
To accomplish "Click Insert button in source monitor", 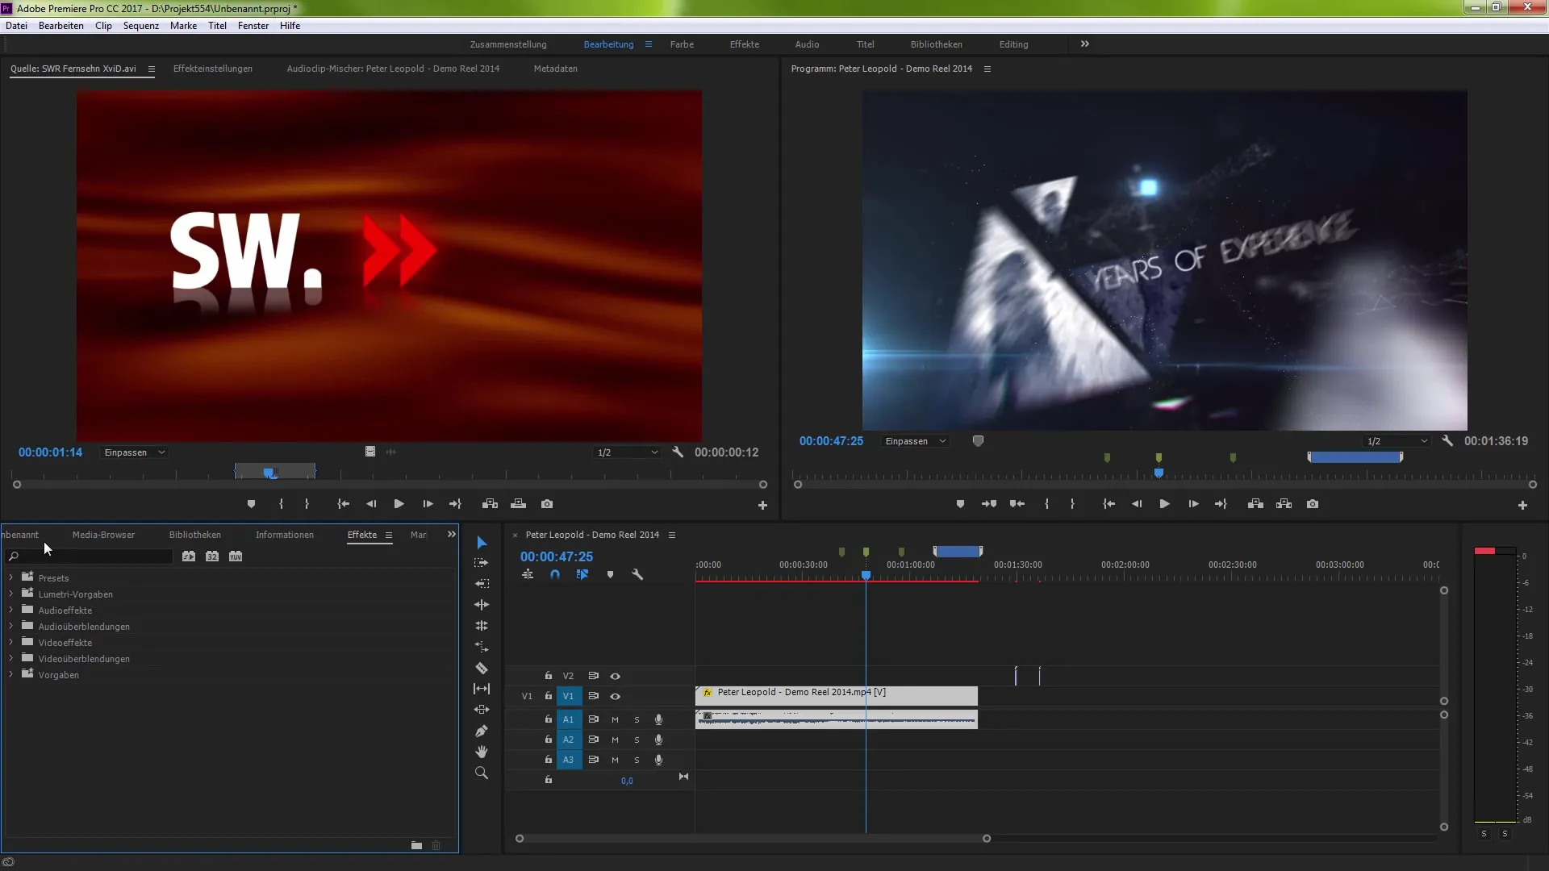I will click(x=490, y=504).
